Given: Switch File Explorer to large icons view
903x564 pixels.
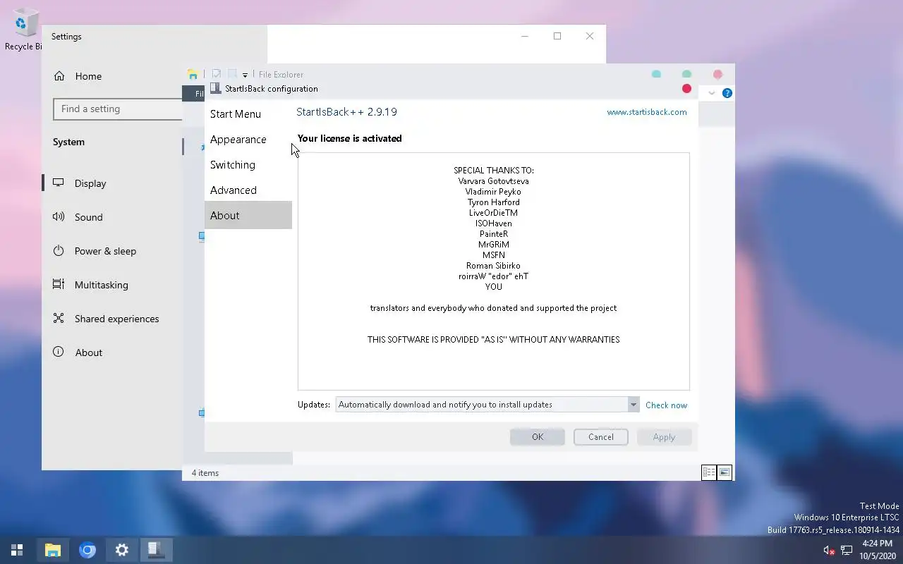Looking at the screenshot, I should 725,472.
